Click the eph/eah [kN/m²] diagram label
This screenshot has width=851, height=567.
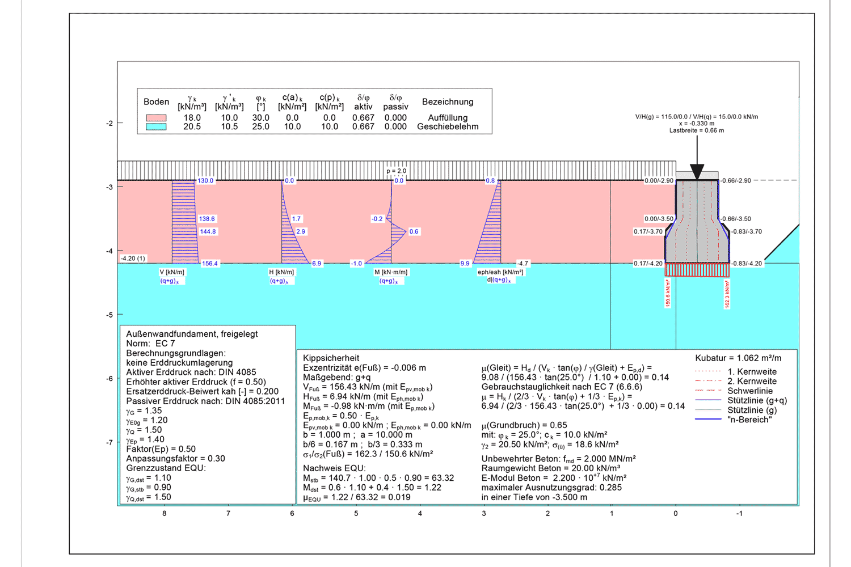(500, 272)
